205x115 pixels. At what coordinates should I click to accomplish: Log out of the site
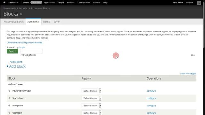[190, 3]
